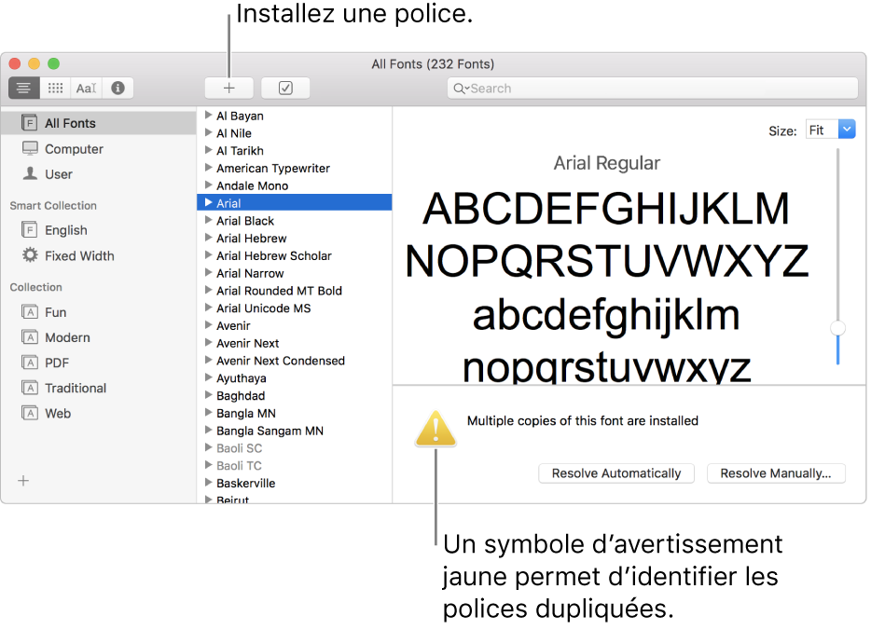Expand the Al Nile font family
The image size is (871, 630).
tap(208, 132)
